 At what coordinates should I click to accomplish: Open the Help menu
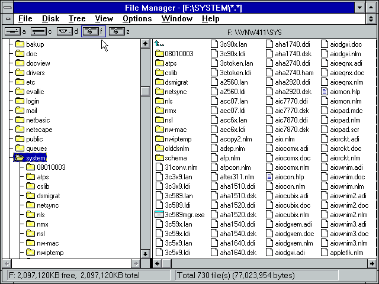[211, 18]
